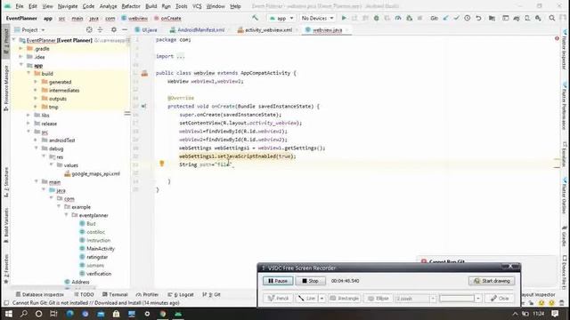
Task: Open the Build menu
Action: [151, 6]
